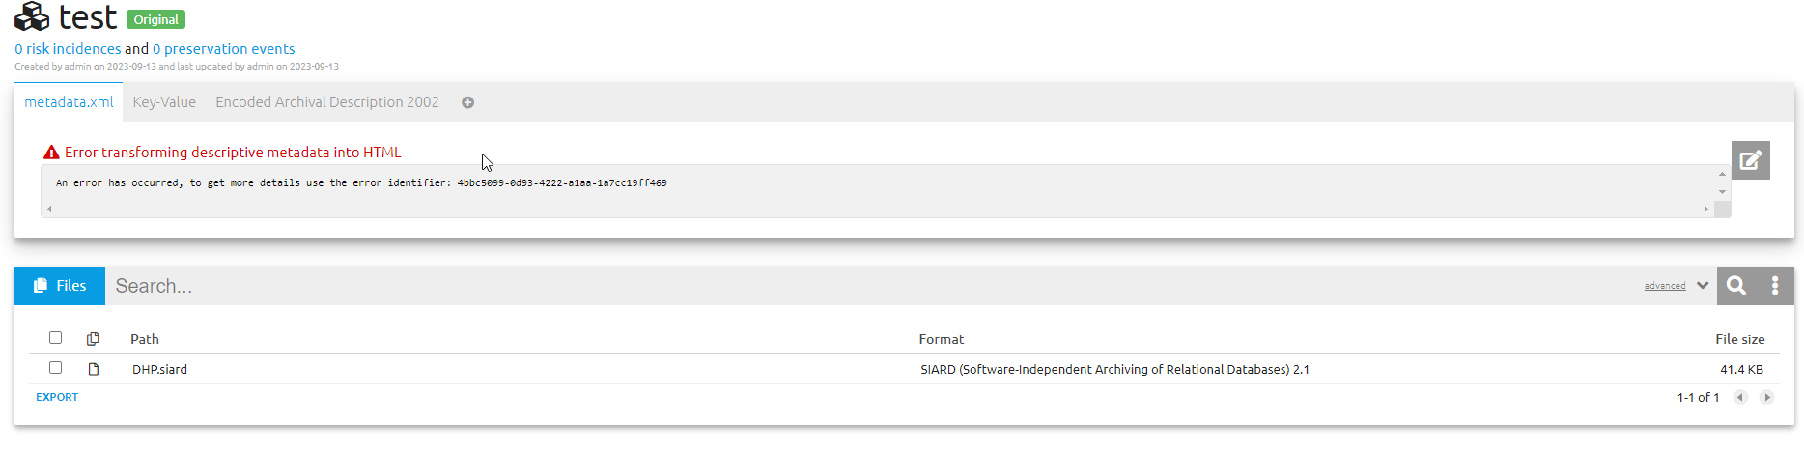The height and width of the screenshot is (449, 1804).
Task: Click the edit descriptive metadata pencil icon
Action: (1750, 160)
